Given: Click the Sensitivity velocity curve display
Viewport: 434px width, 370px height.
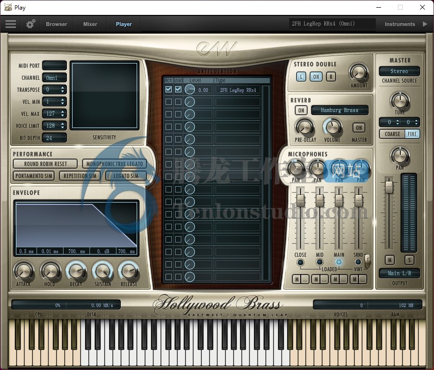Looking at the screenshot, I should tap(104, 95).
